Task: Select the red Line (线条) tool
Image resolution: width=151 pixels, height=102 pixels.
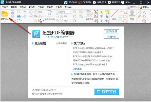Action: tap(114, 14)
